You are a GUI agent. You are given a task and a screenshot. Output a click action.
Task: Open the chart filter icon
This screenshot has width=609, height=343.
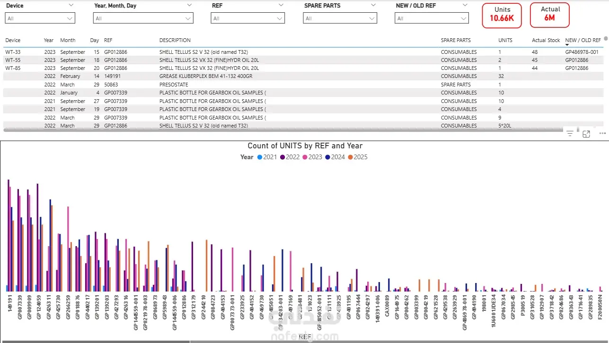coord(570,134)
